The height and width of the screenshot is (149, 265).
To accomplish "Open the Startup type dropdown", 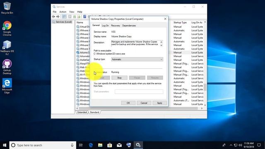I will [x=137, y=59].
